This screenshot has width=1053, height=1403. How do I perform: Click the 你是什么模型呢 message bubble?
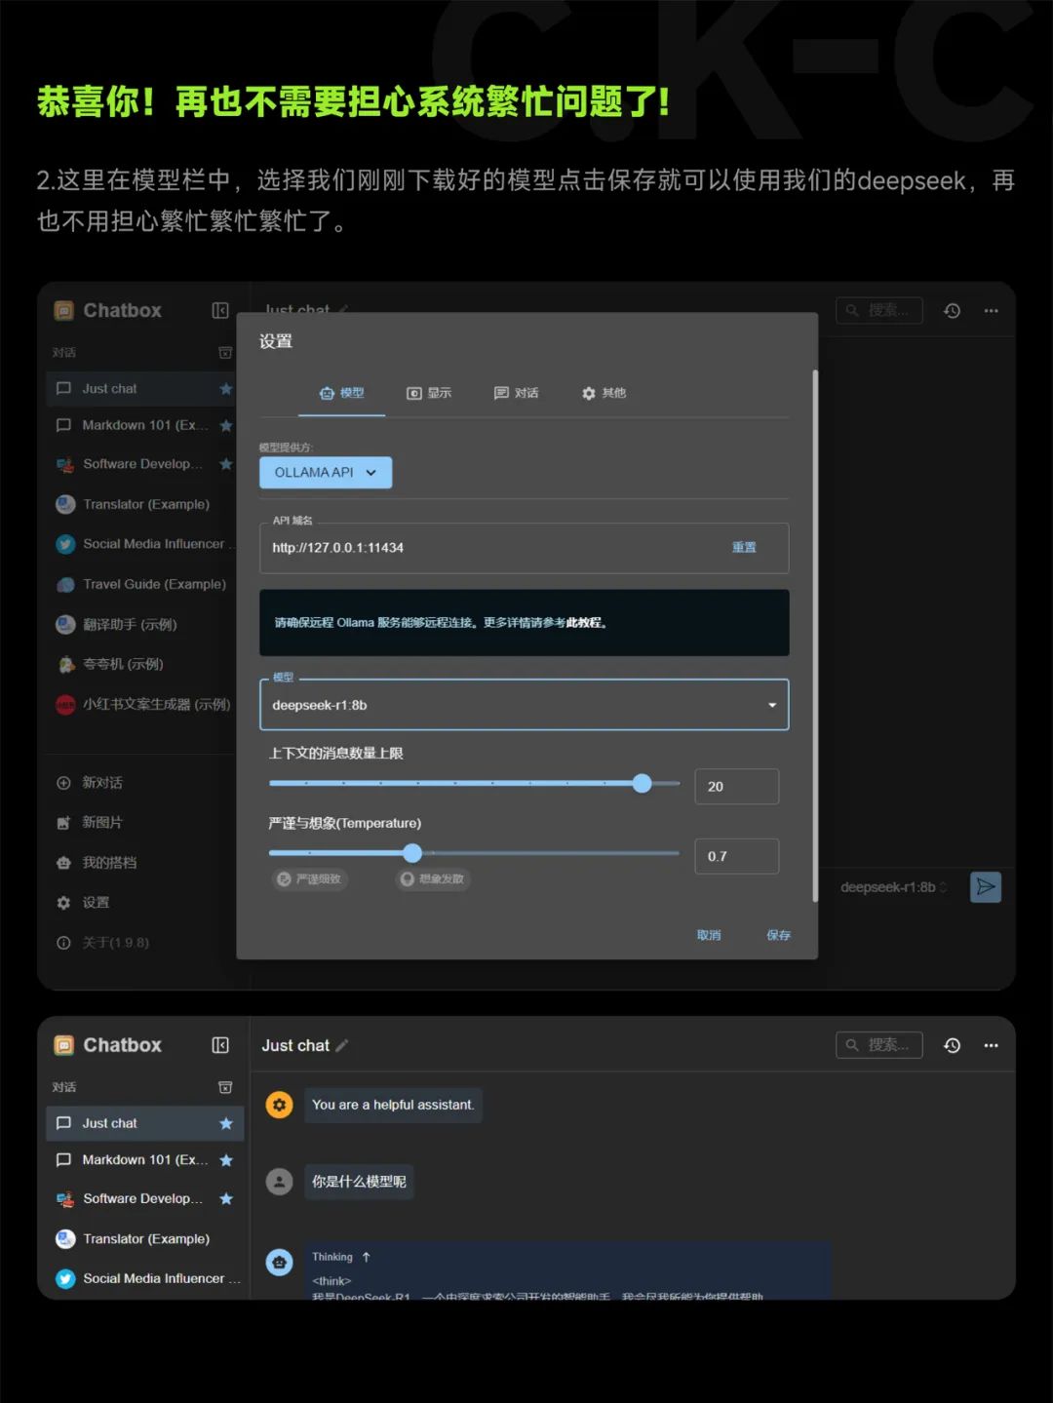coord(359,1182)
